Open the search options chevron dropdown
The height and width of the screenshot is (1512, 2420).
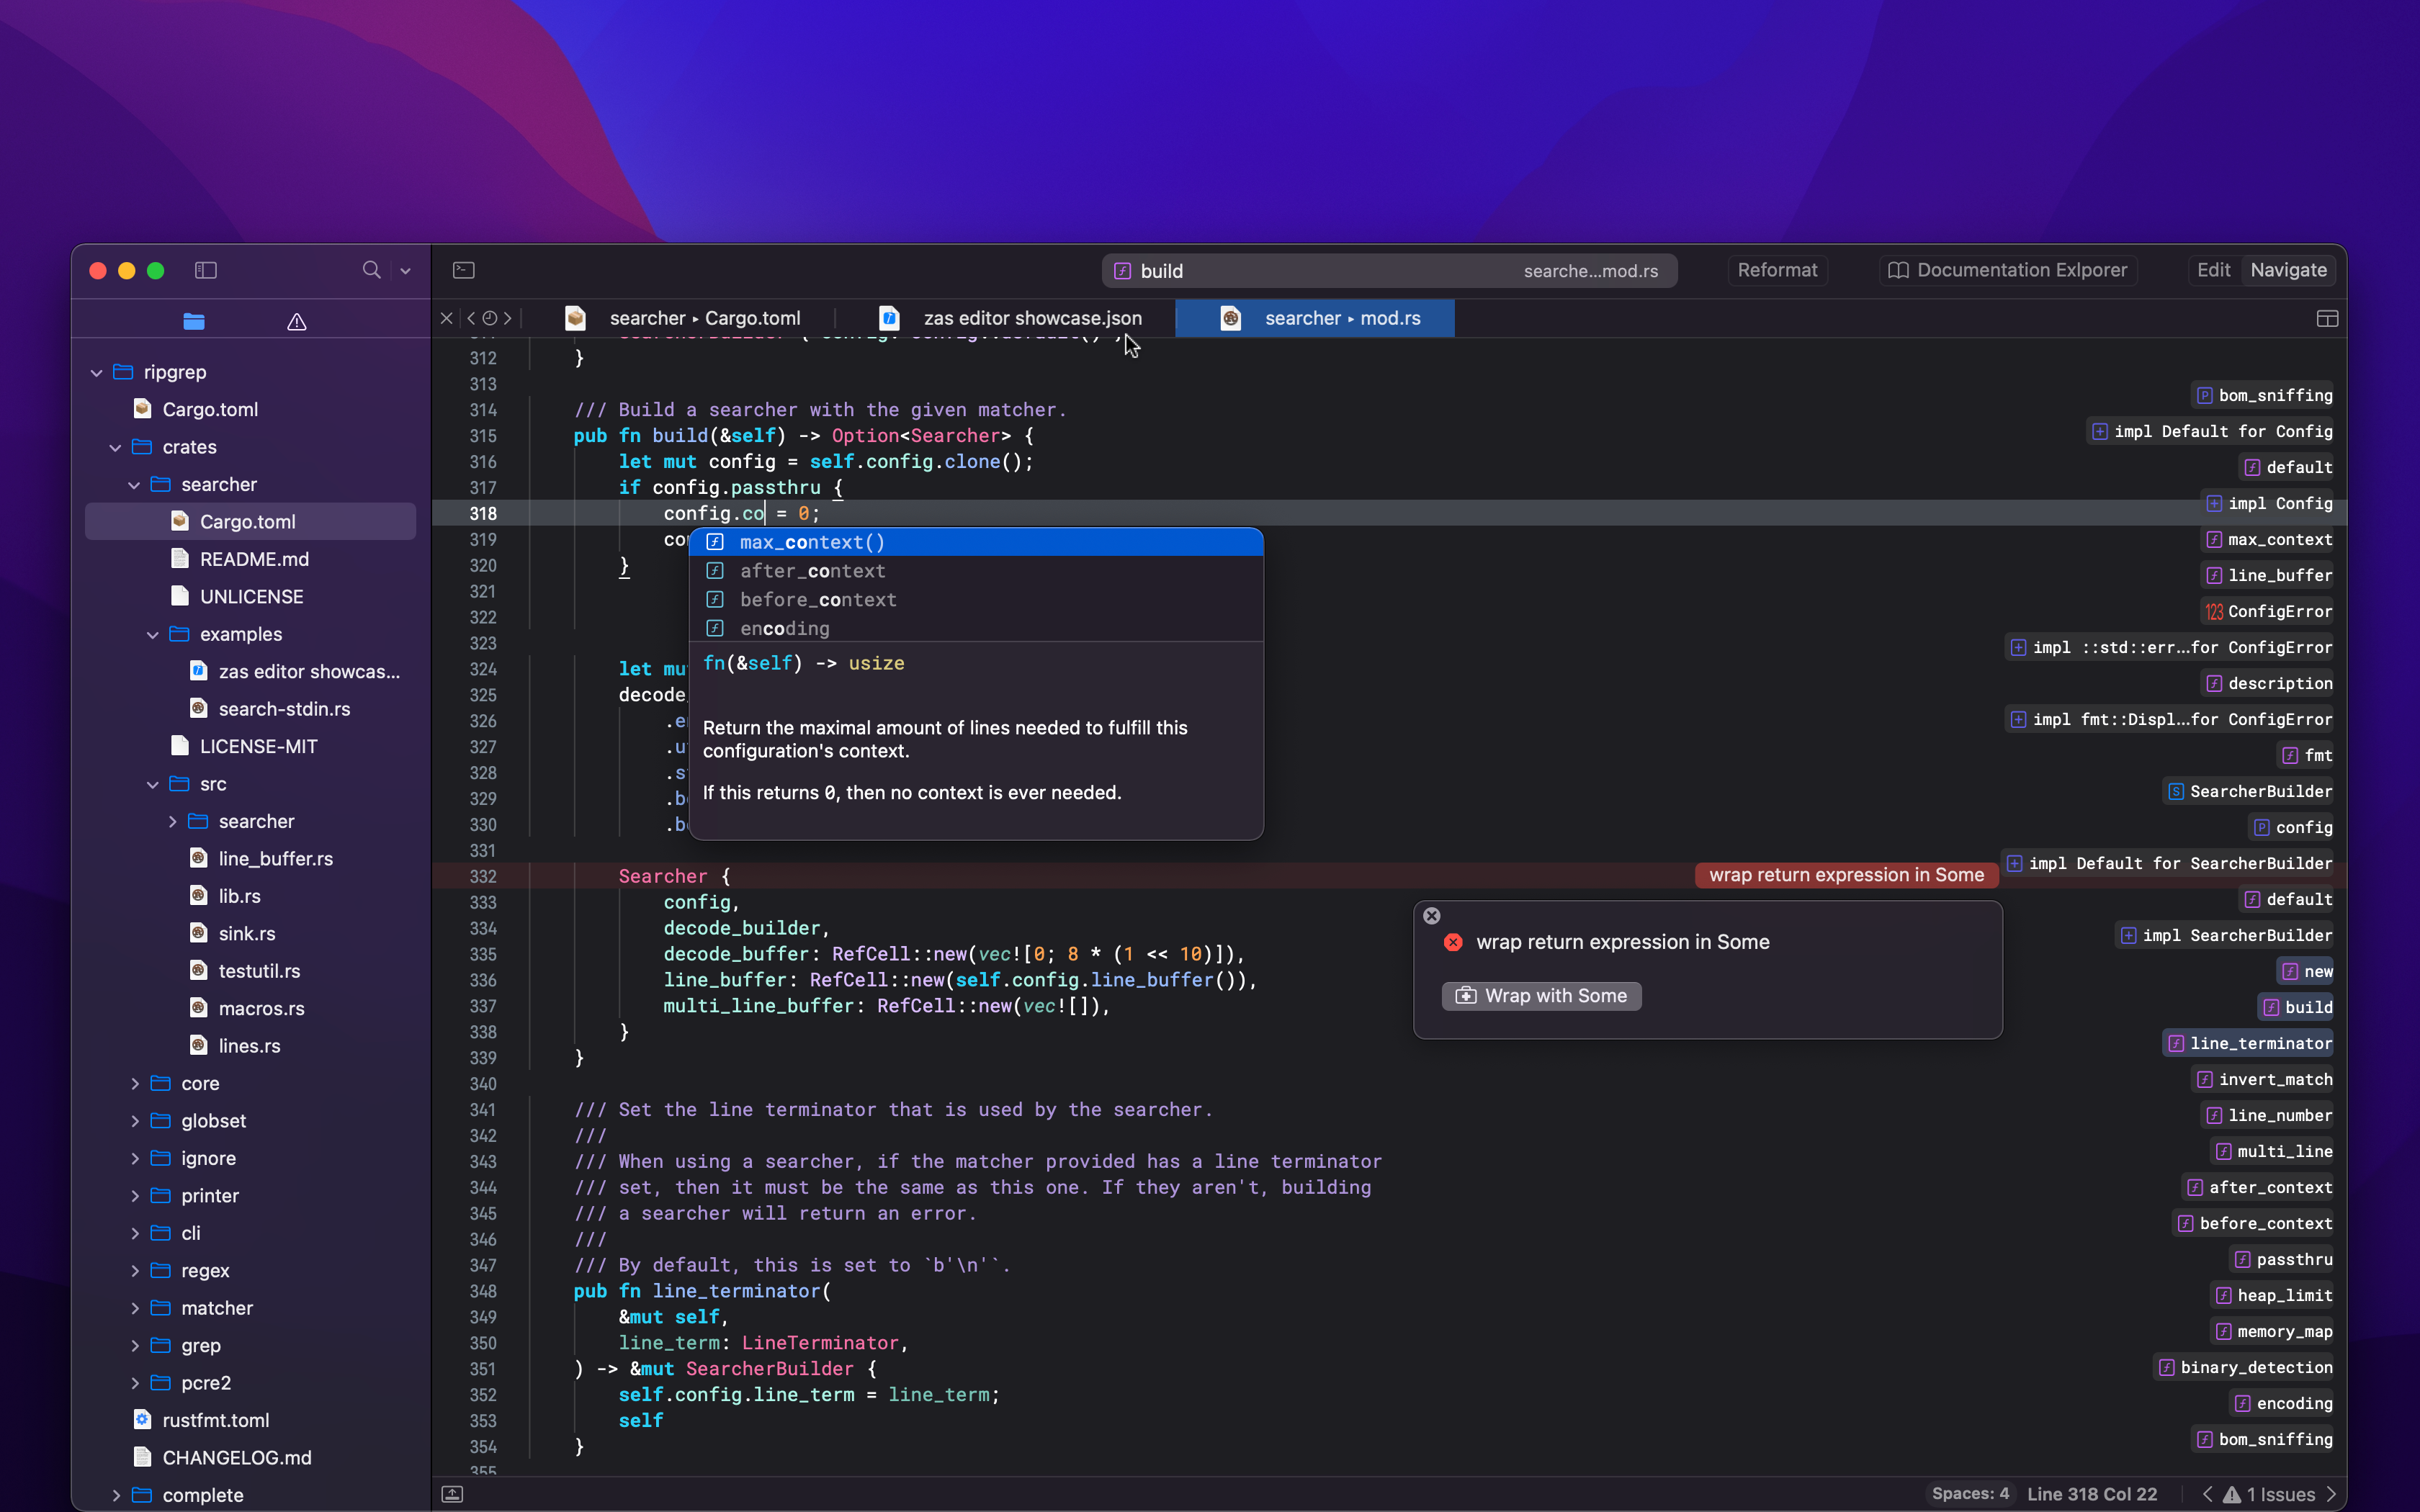[x=405, y=271]
